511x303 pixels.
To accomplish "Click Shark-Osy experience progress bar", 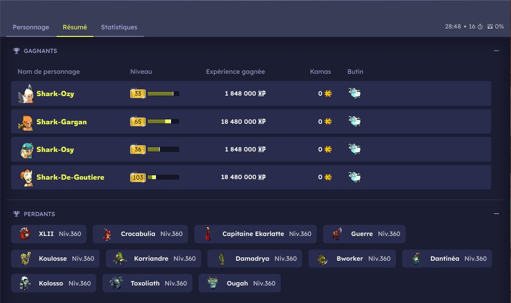I will (163, 150).
